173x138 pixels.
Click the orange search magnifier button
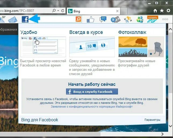(x=78, y=19)
